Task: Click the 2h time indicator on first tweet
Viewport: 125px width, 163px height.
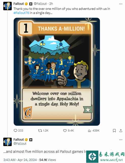Action: 51,4
